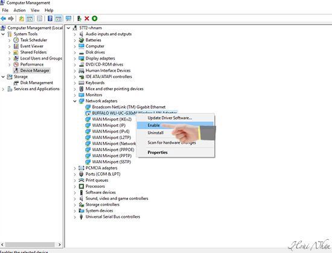Click the Keyboards category icon
Viewport: 332px width, 253px height.
tap(81, 83)
